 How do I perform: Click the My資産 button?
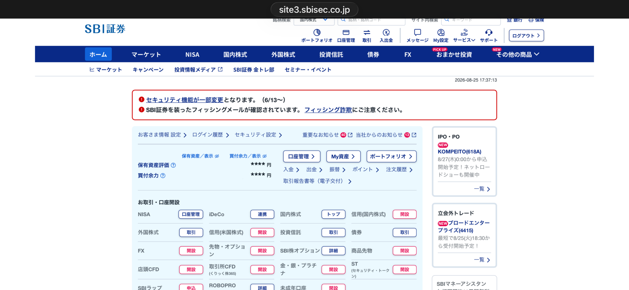pyautogui.click(x=343, y=157)
